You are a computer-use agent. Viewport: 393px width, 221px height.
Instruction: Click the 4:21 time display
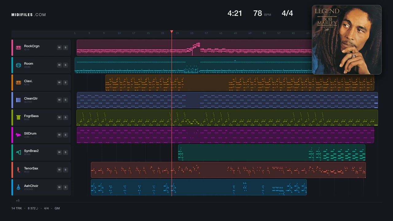tap(235, 13)
